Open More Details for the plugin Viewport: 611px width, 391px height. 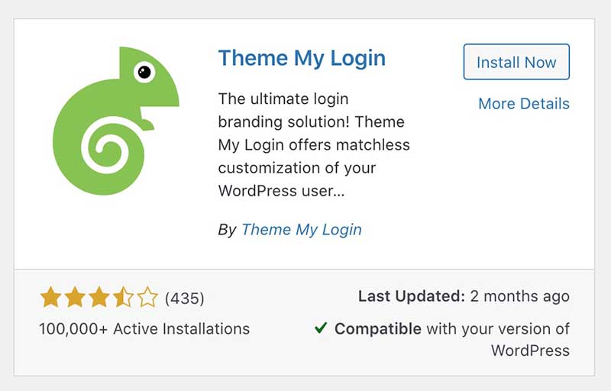(524, 104)
